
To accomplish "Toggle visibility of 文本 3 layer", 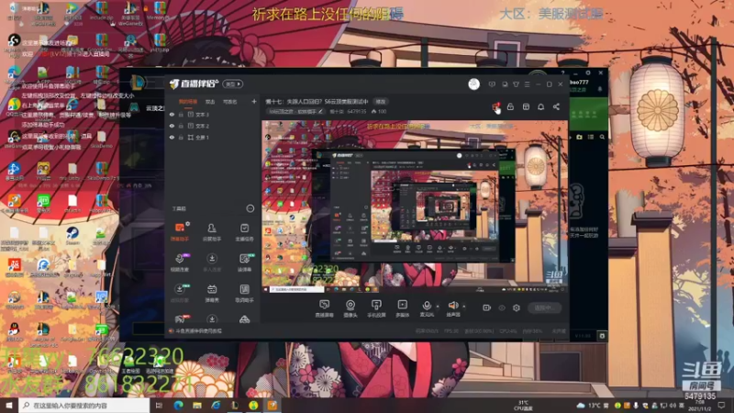I will coord(172,114).
